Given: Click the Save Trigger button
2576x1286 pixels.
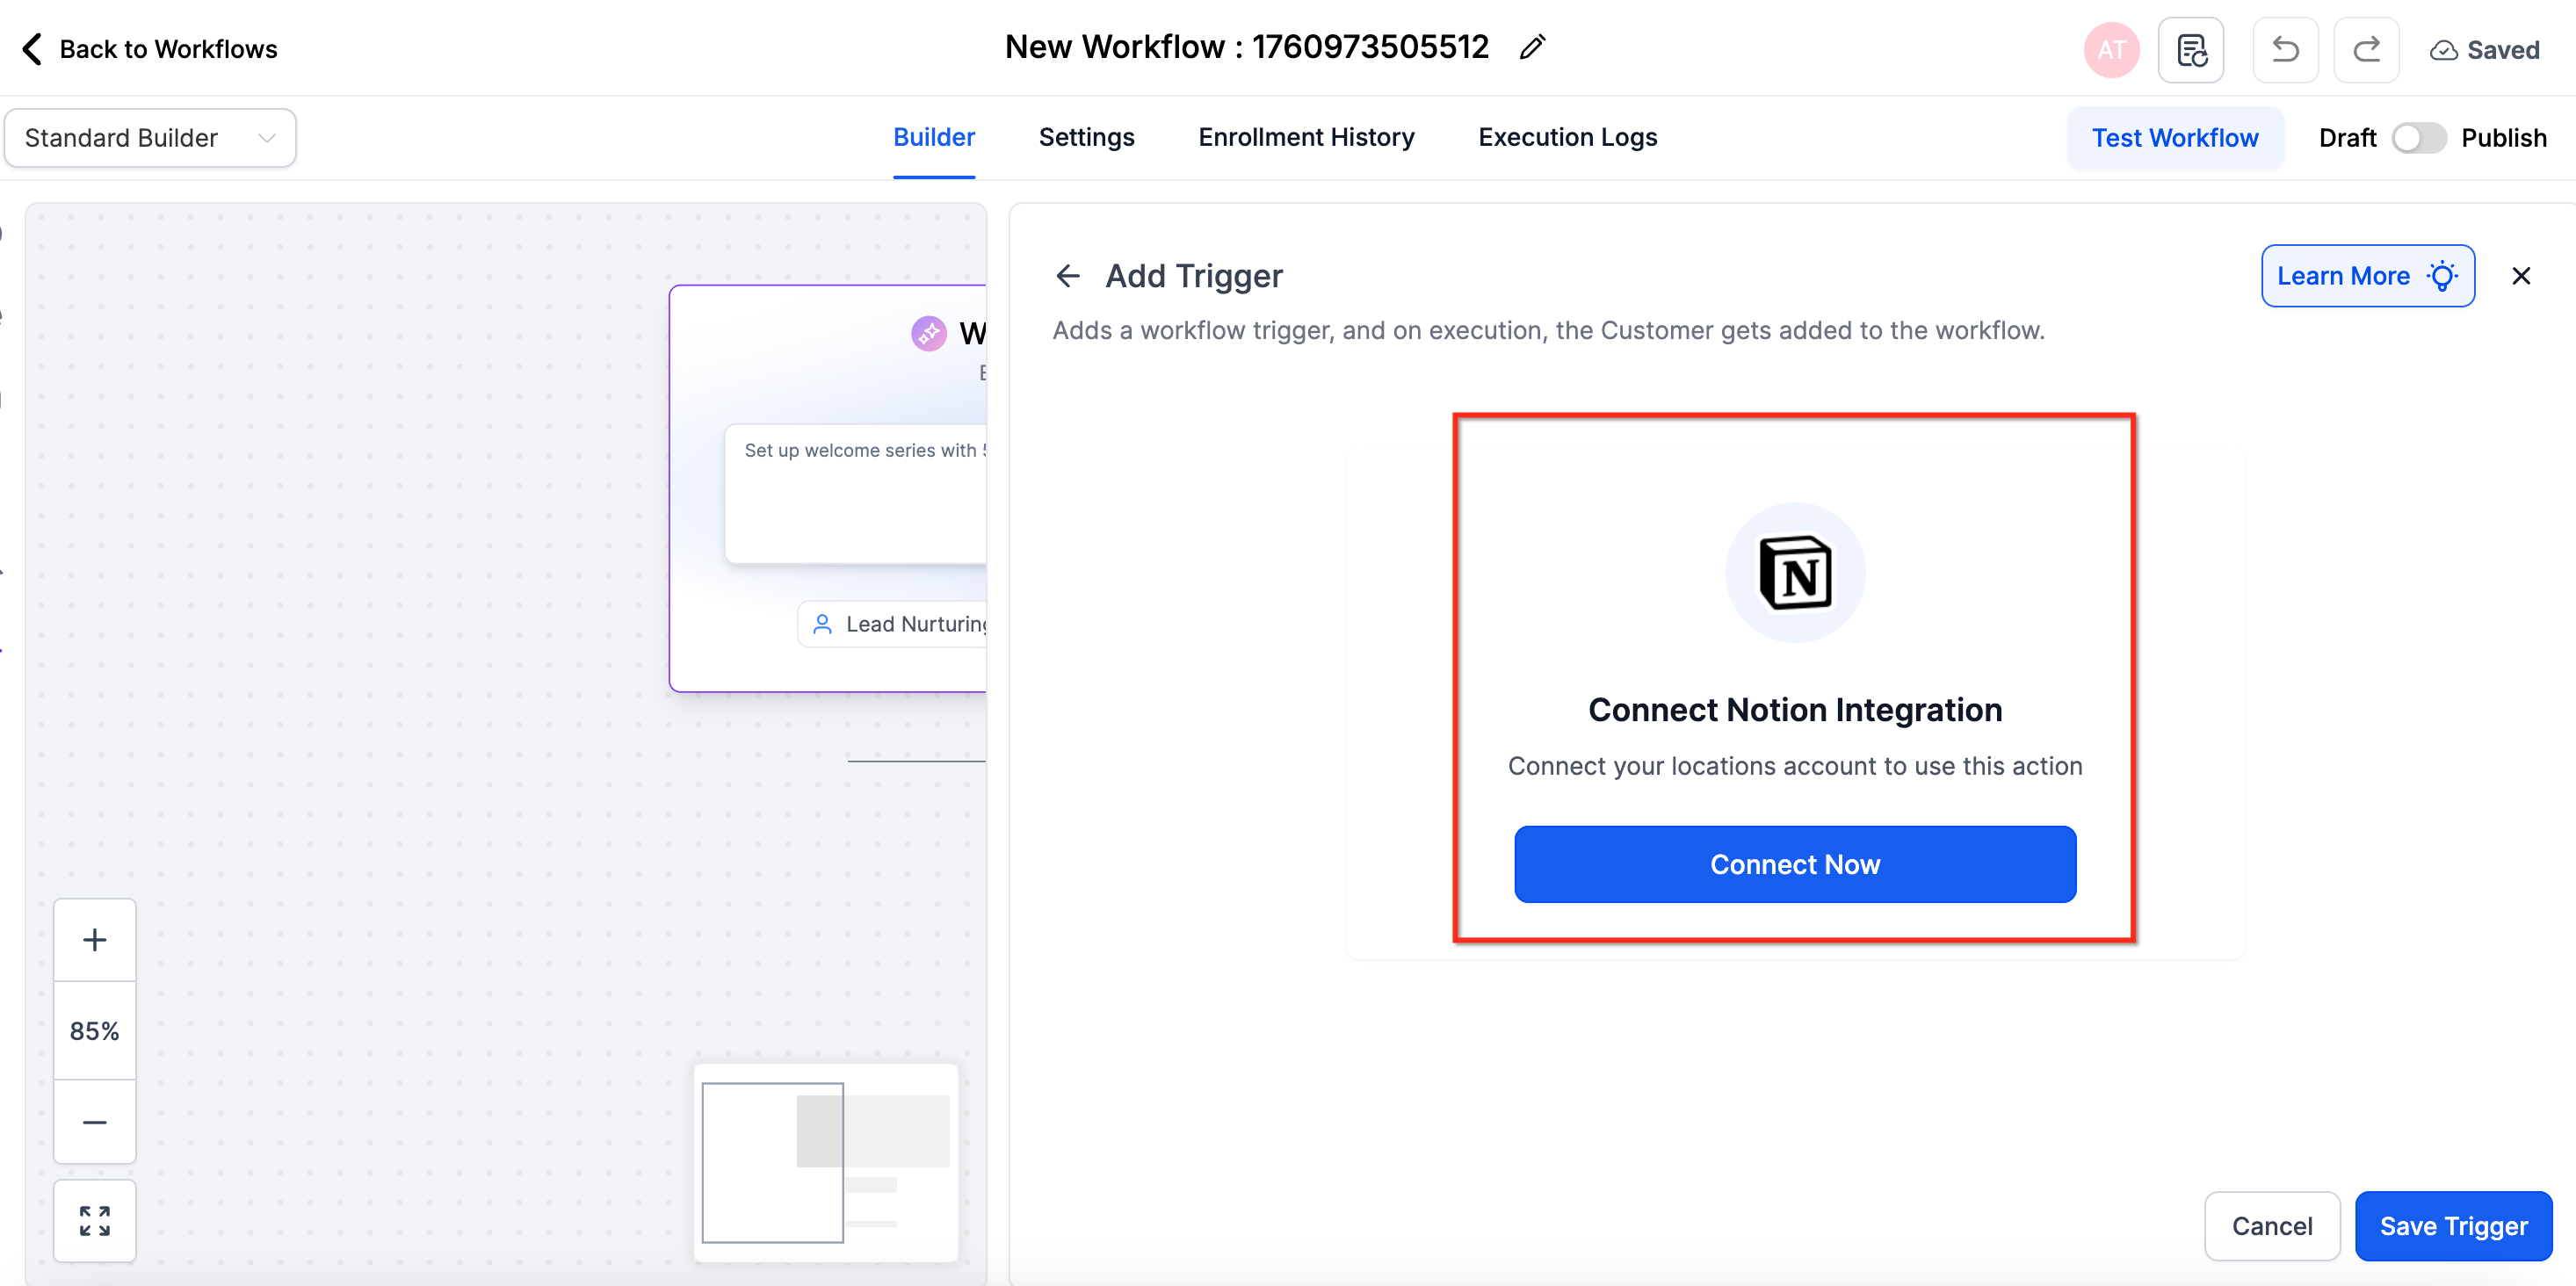Looking at the screenshot, I should tap(2452, 1225).
